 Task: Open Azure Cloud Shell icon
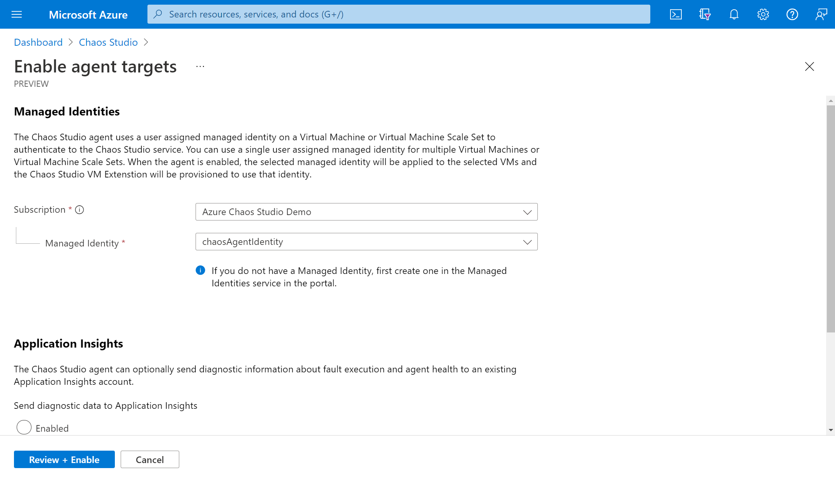coord(676,14)
